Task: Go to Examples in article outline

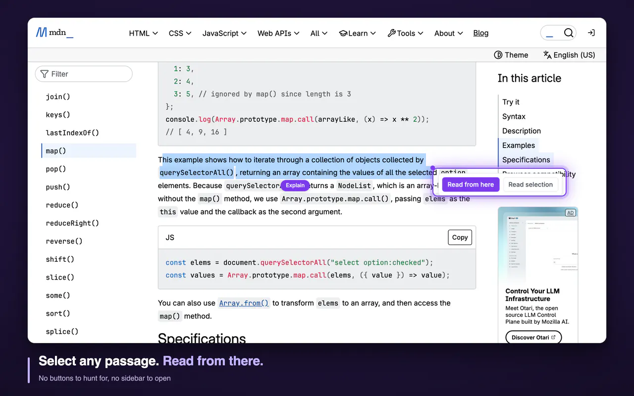Action: [x=519, y=145]
